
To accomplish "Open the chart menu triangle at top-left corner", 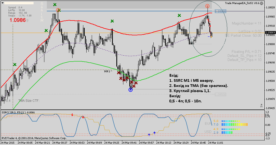I will tap(3, 3).
